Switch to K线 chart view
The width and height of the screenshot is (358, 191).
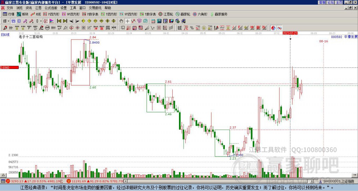[36, 14]
